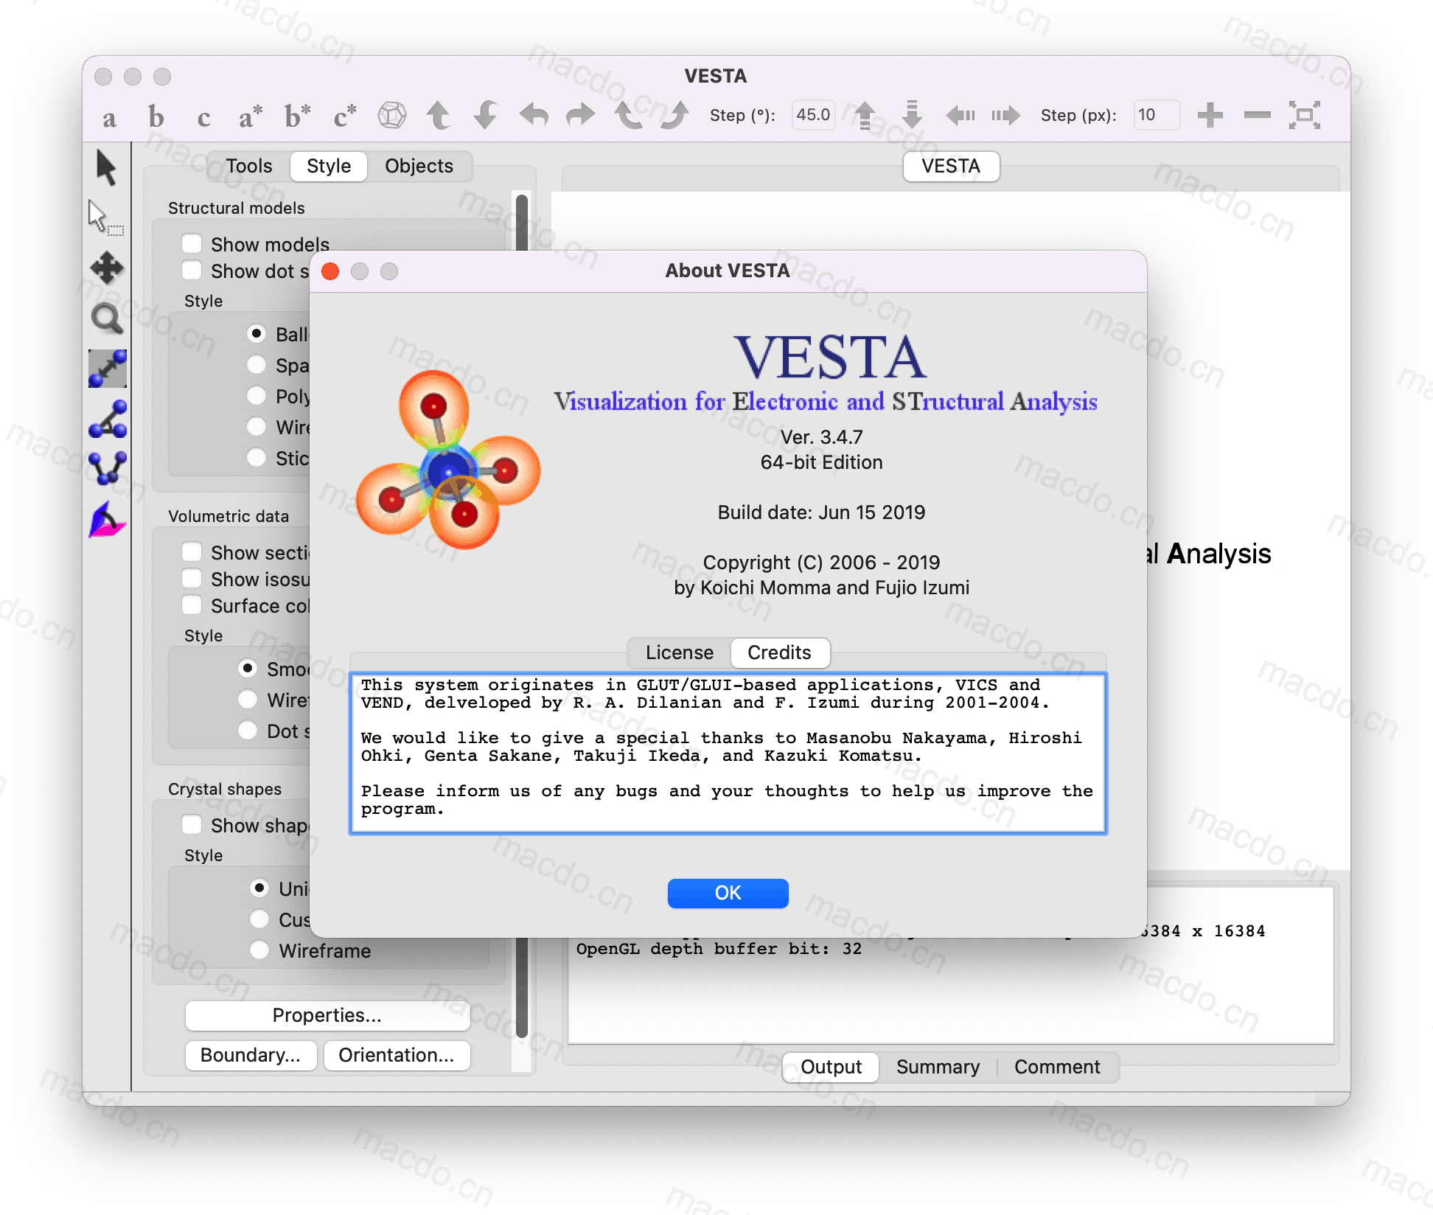
Task: Click the Step (°) input field
Action: pyautogui.click(x=813, y=115)
